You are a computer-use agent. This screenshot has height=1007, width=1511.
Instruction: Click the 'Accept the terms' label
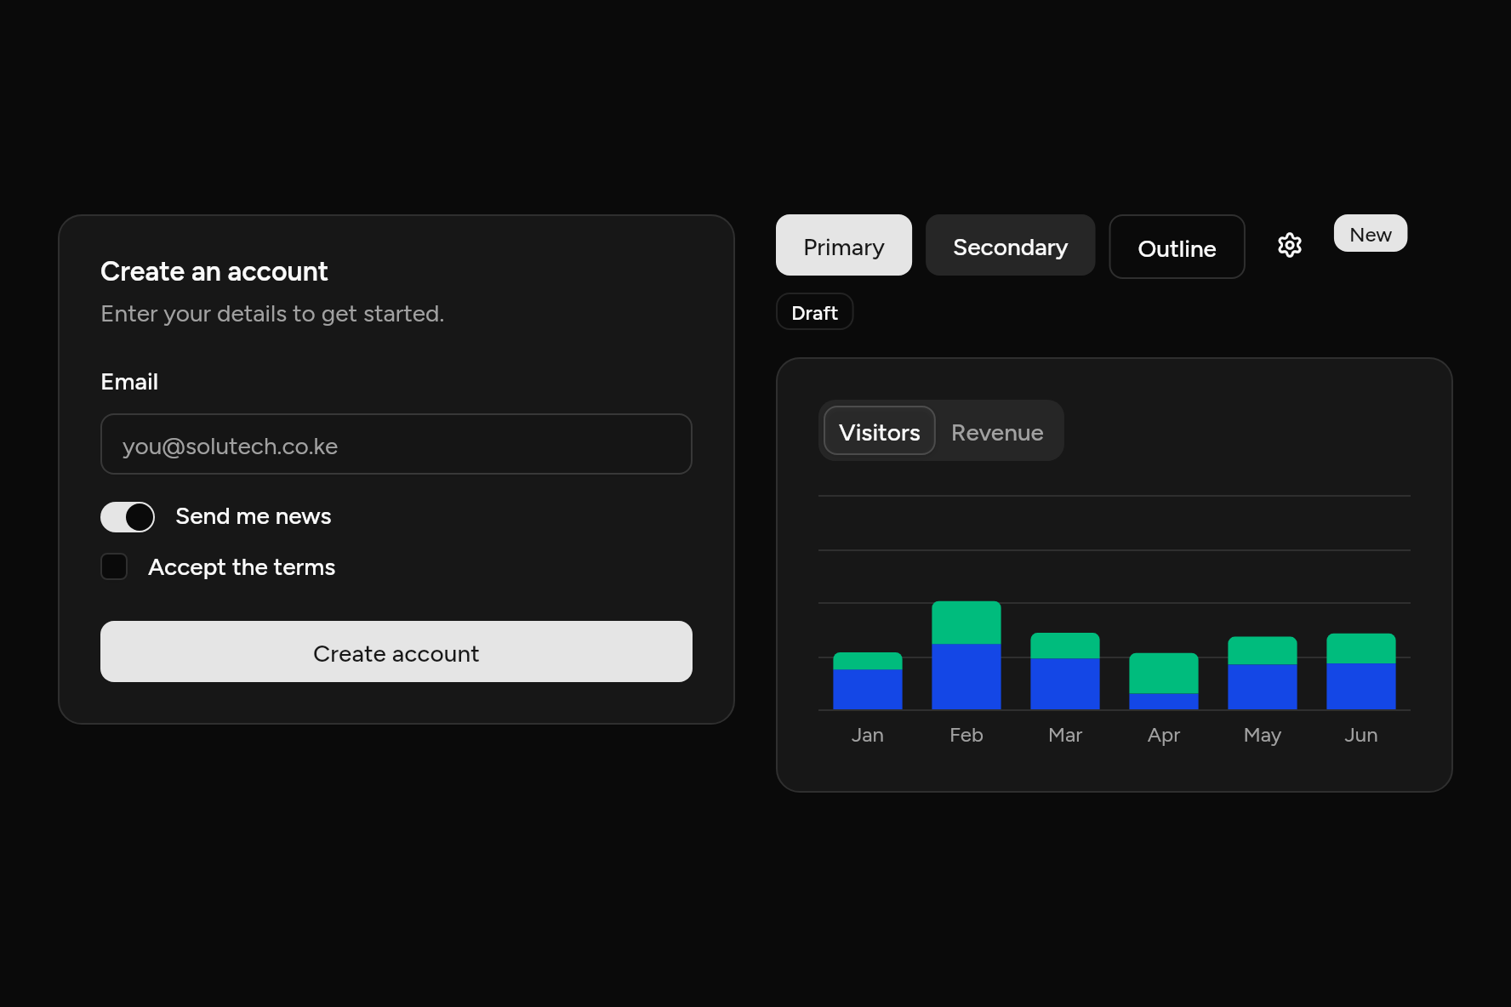[x=242, y=567]
